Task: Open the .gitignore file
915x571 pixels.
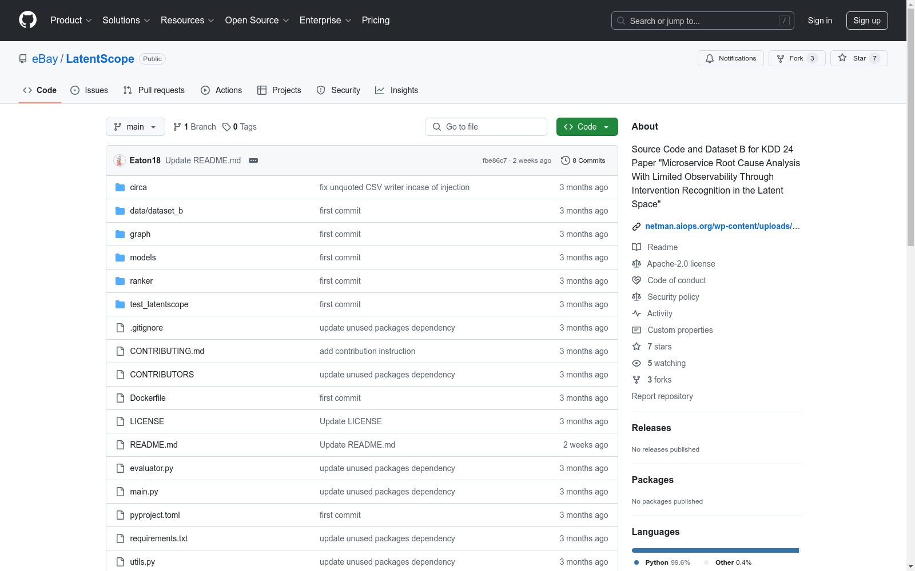Action: pos(146,328)
